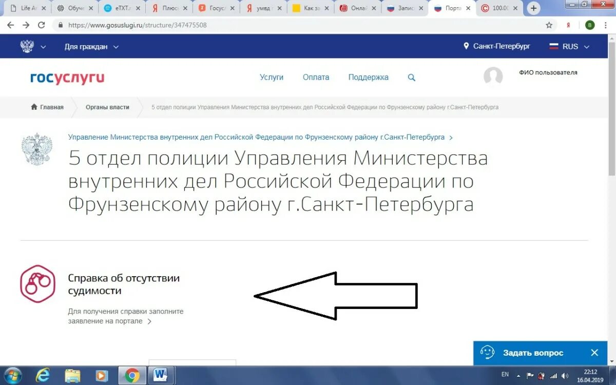The image size is (616, 385).
Task: Open the Поддержка menu
Action: (369, 78)
